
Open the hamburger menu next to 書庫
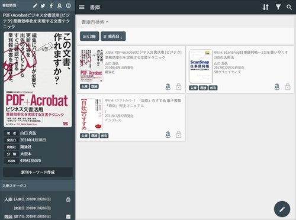point(82,7)
